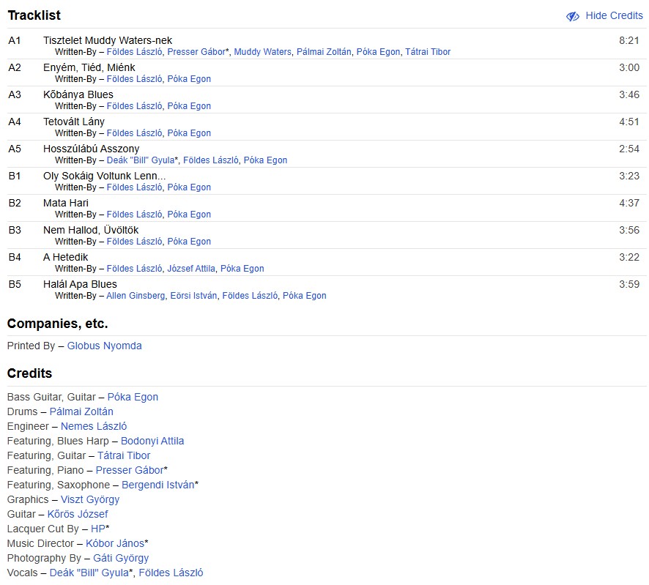The image size is (649, 585).
Task: Open Muddy Waters writer link
Action: [262, 52]
